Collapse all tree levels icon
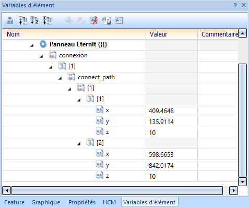The image size is (249, 208). coord(23,20)
